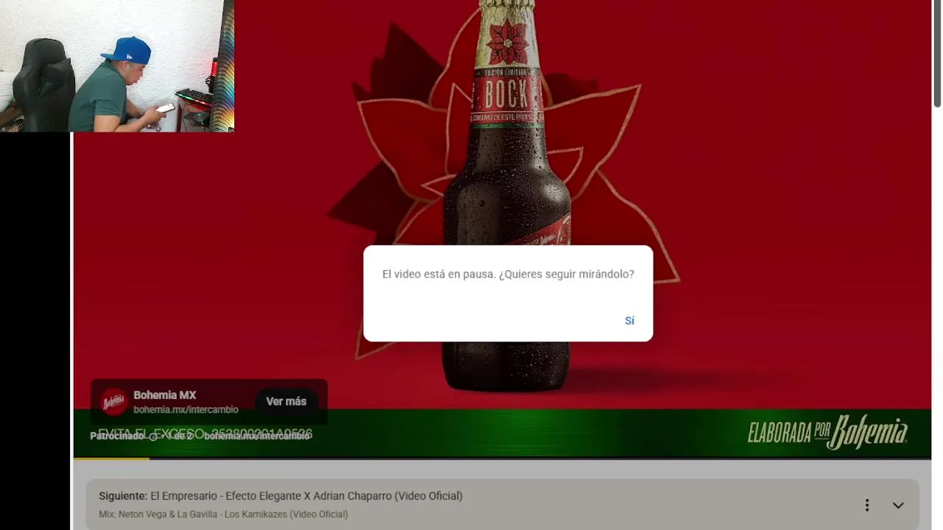This screenshot has width=943, height=530.
Task: Click the Bohemia MX advertiser name
Action: pos(164,395)
